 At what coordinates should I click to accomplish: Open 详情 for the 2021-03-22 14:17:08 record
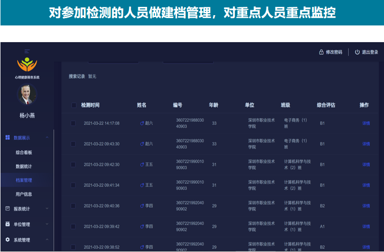pos(366,123)
